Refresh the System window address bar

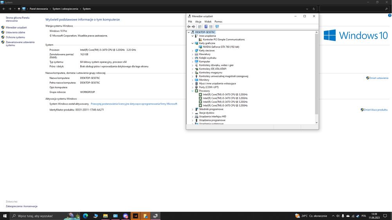tap(314, 9)
